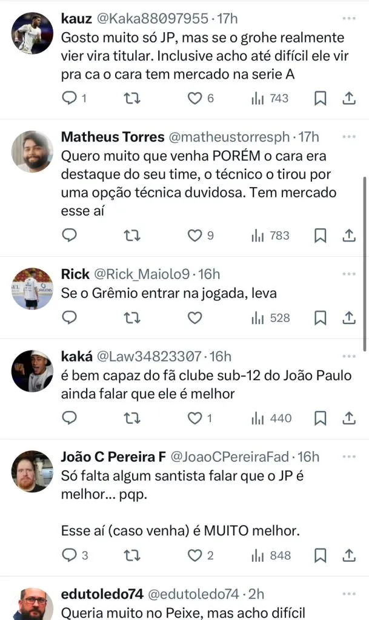Open three-dot menu on edutoledo74's tweet

point(348,593)
